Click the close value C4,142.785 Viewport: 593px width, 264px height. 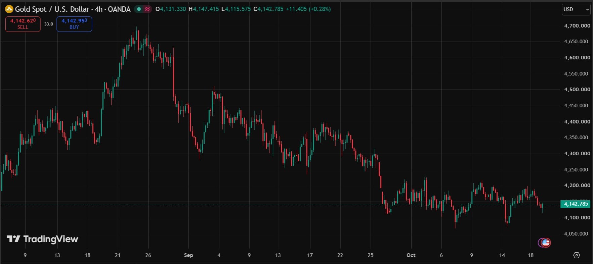[268, 9]
